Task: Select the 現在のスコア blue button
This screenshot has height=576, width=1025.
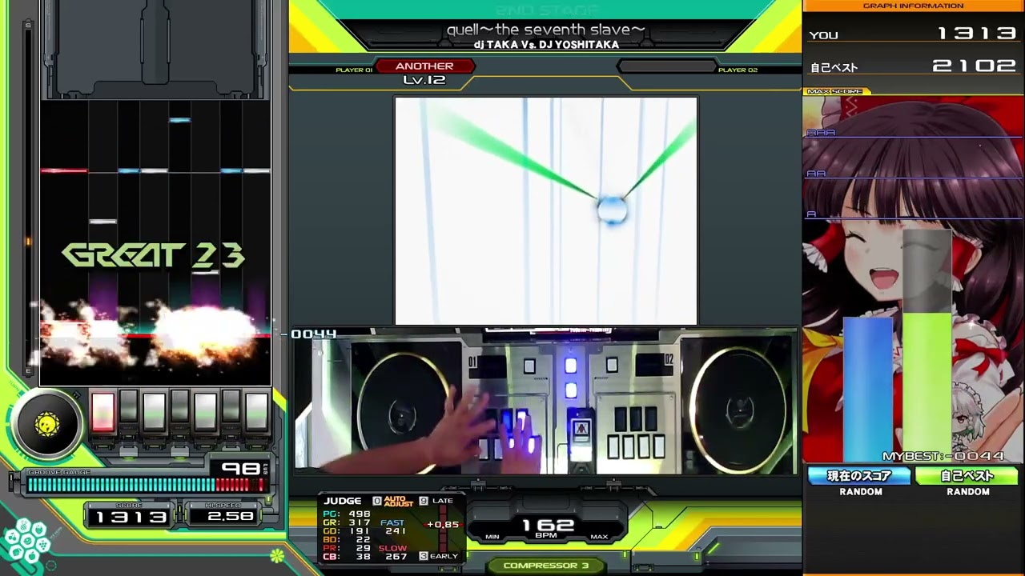Action: tap(860, 476)
